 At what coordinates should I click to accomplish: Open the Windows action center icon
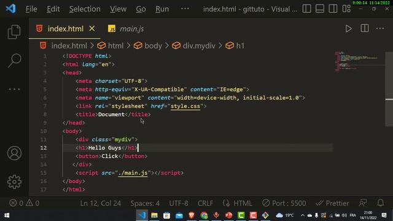click(384, 215)
